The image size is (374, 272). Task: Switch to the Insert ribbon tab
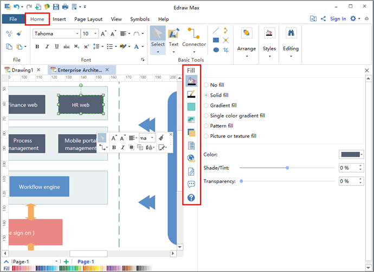(x=60, y=19)
